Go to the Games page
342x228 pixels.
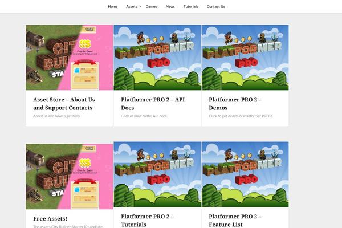pos(152,6)
